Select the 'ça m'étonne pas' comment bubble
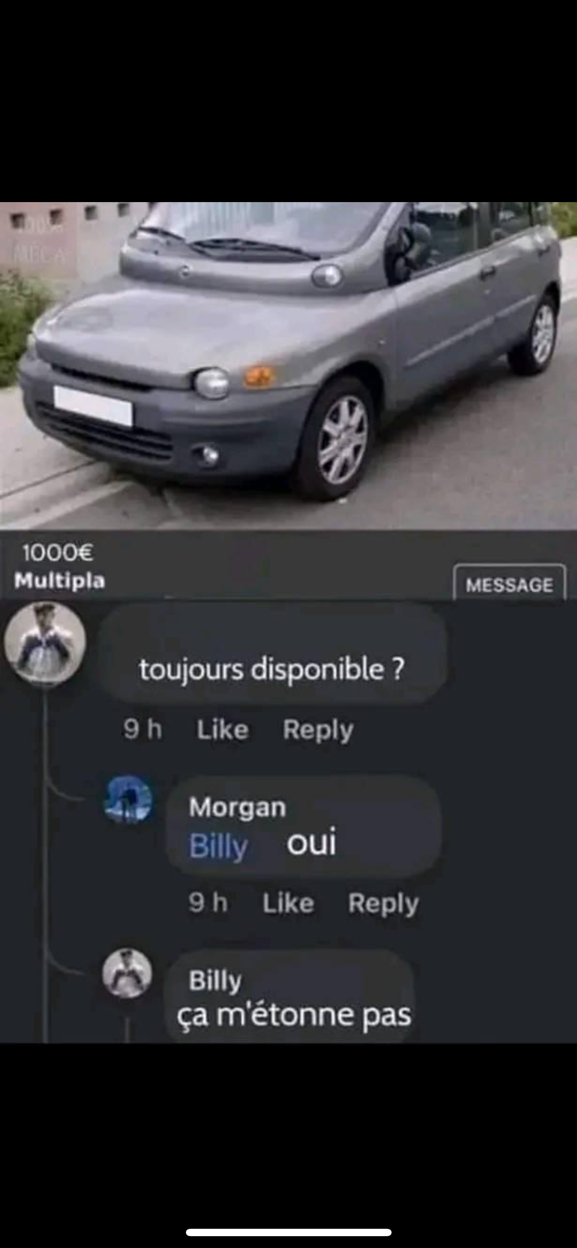This screenshot has width=577, height=1248. [x=291, y=996]
